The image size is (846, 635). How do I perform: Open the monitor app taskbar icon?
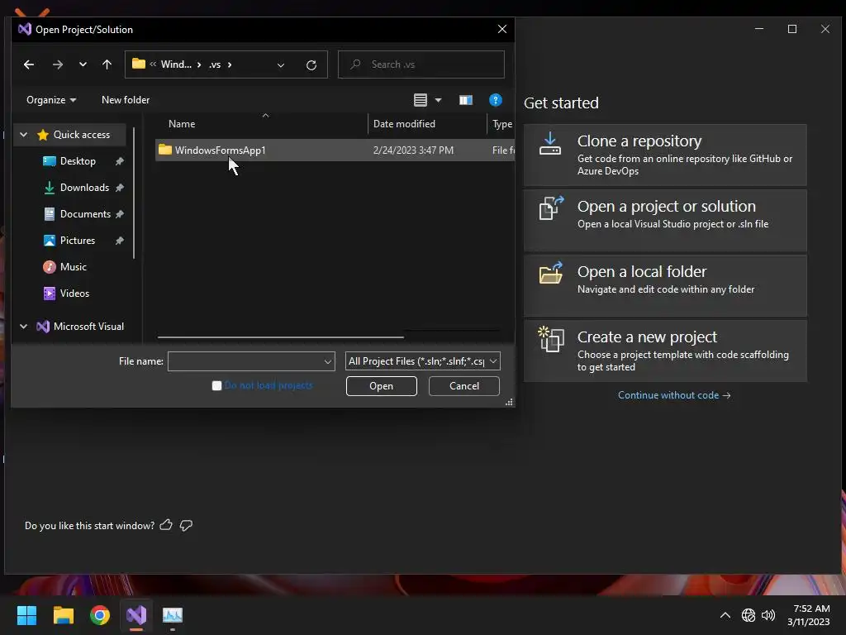coord(173,615)
